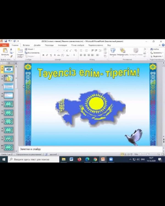Click the Word icon in the taskbar
The width and height of the screenshot is (165, 206).
[71, 159]
